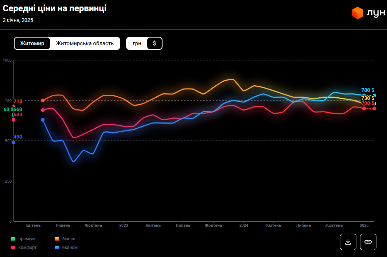Select the Житомир city tab
387x257 pixels.
click(x=32, y=43)
